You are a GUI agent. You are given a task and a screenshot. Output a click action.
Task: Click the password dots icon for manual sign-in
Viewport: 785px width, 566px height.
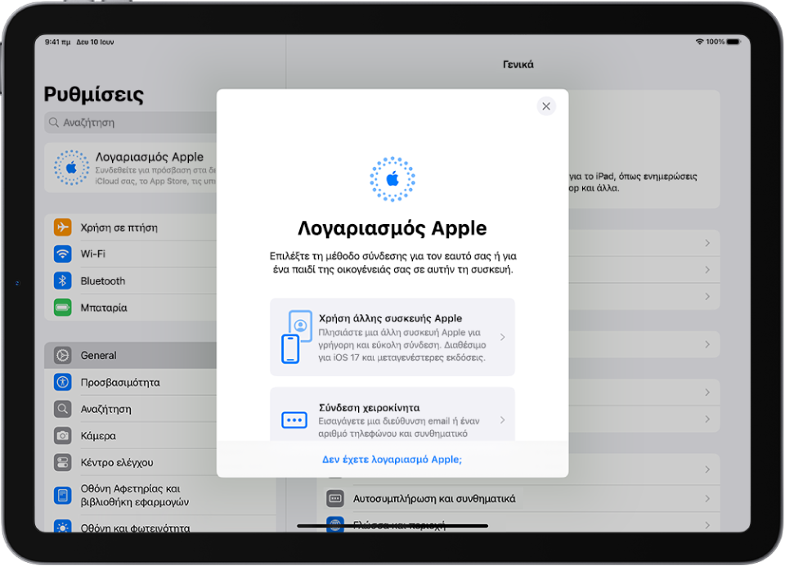pos(294,420)
